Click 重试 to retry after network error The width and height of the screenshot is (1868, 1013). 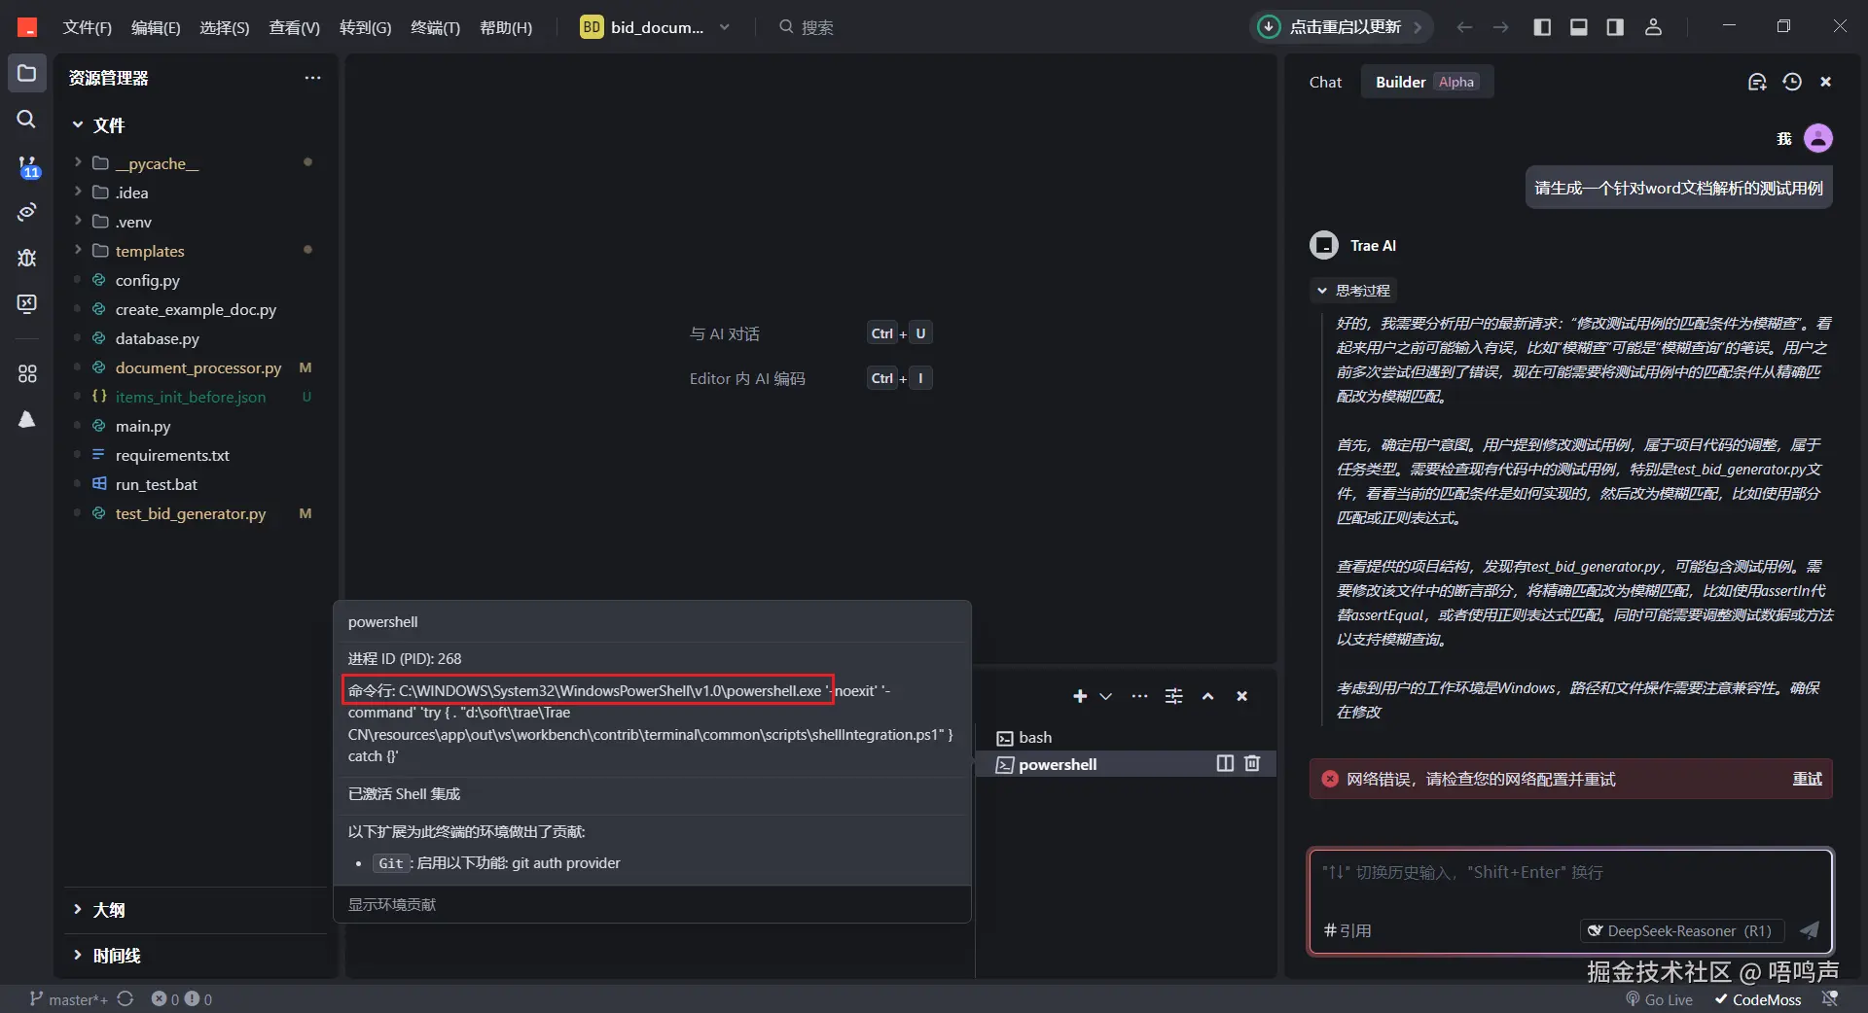click(1807, 779)
